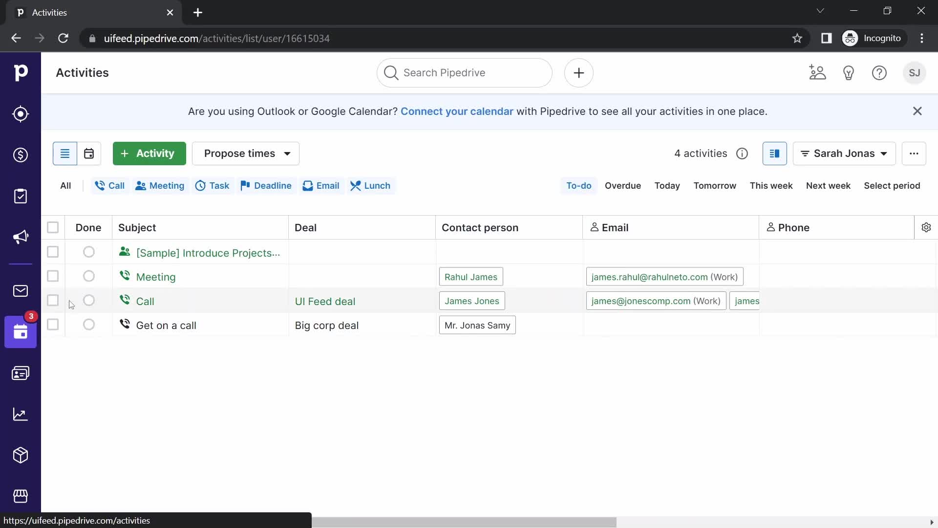Open Select period filter

[x=892, y=186]
